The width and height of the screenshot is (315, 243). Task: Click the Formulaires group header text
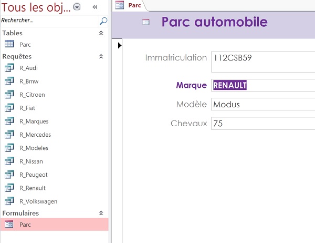click(20, 213)
